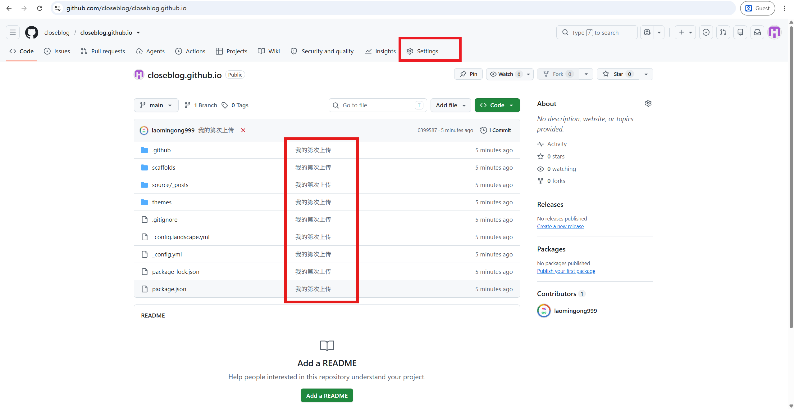Open the Projects tab
This screenshot has height=409, width=794.
232,51
